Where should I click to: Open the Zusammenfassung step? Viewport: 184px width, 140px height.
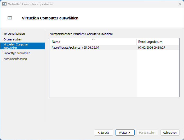coord(15,59)
